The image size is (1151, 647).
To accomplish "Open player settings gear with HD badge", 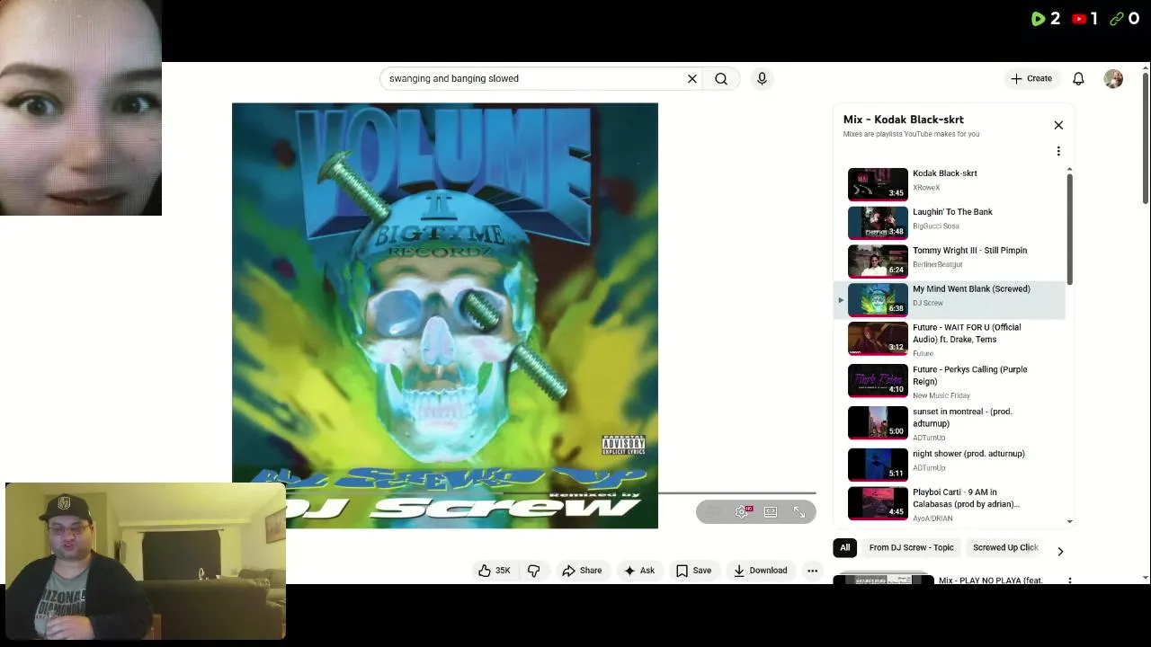I will pyautogui.click(x=742, y=512).
